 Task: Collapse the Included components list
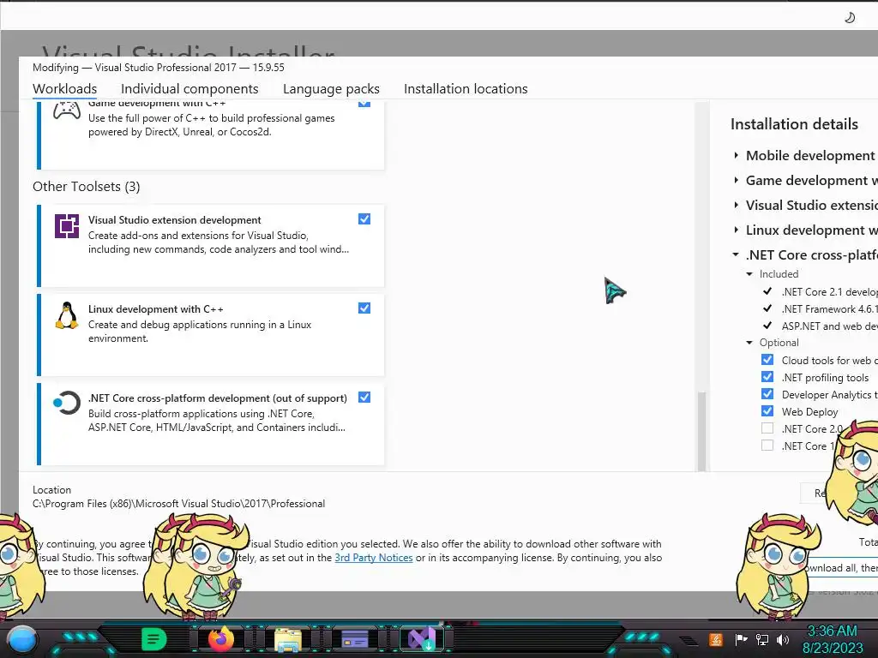pyautogui.click(x=749, y=274)
